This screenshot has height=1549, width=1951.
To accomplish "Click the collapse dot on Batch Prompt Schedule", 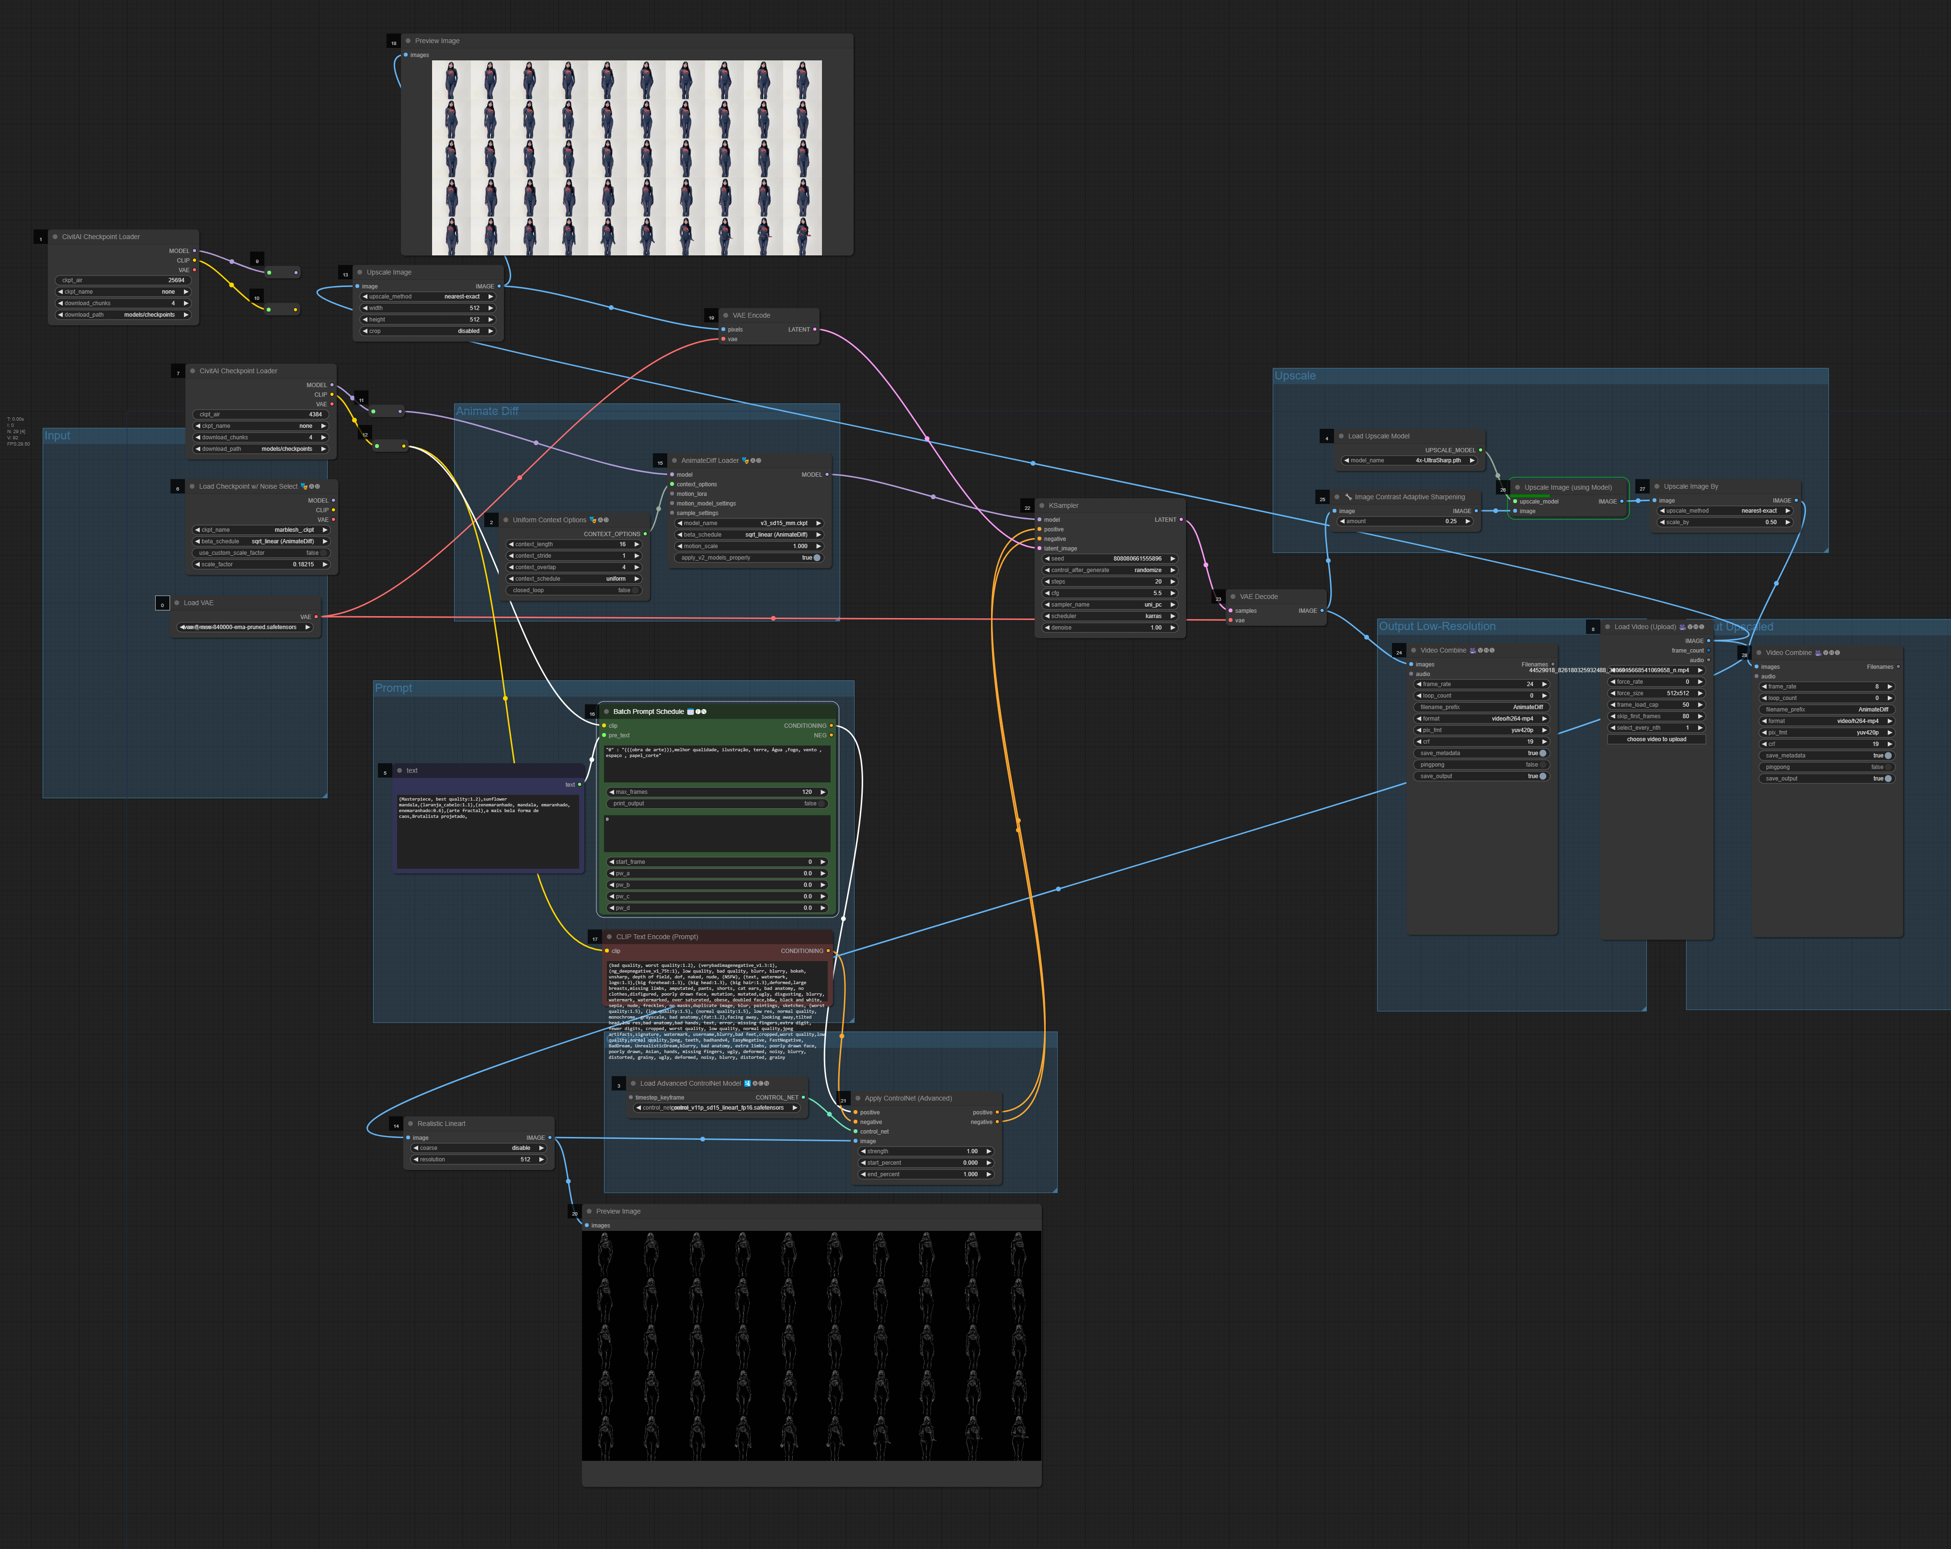I will (606, 711).
